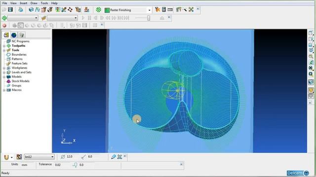
Task: Select the isometric cube view icon
Action: tap(311, 50)
